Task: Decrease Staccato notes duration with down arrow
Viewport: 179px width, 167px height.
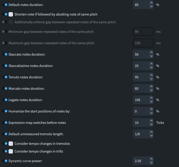Action: [x=152, y=56]
